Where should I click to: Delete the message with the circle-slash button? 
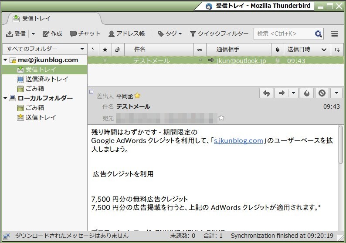coord(322,93)
